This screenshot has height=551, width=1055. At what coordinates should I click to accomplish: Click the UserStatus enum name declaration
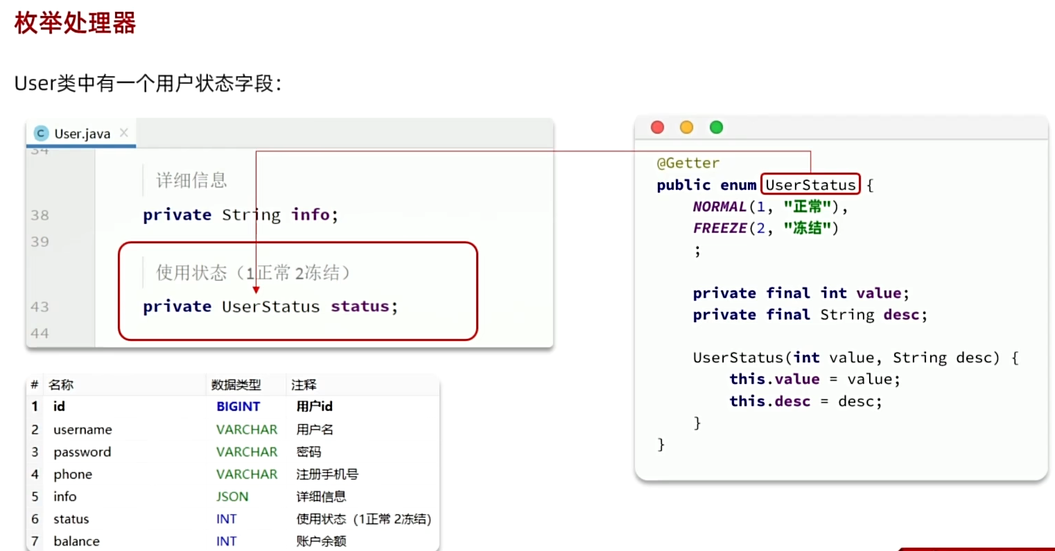[810, 185]
